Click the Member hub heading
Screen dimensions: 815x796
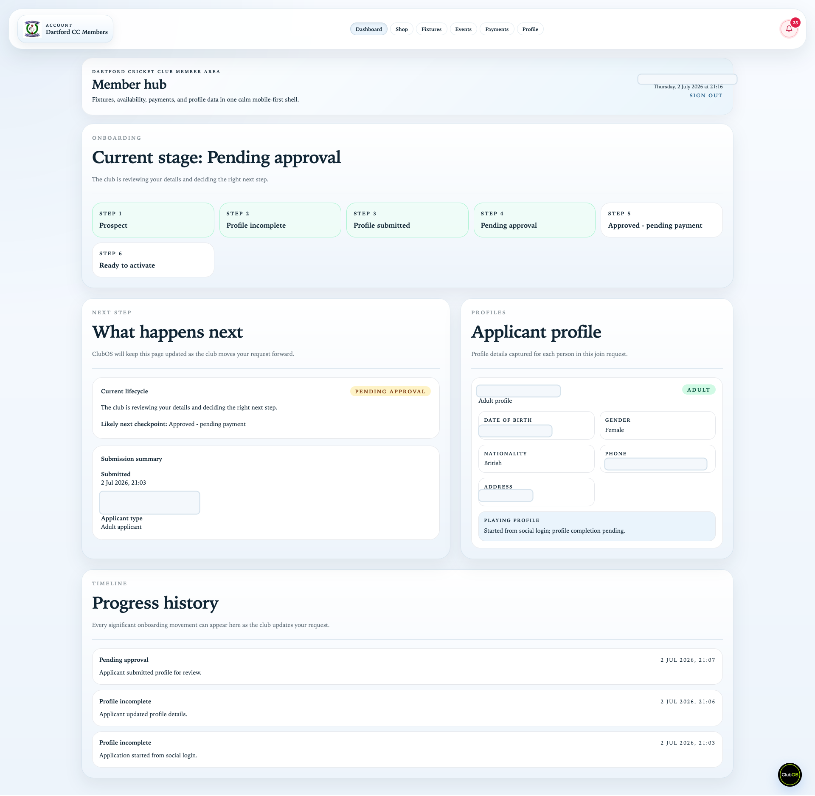pyautogui.click(x=129, y=85)
